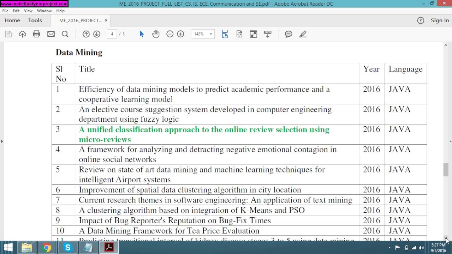Go to next page arrow
452x254 pixels.
pyautogui.click(x=96, y=34)
